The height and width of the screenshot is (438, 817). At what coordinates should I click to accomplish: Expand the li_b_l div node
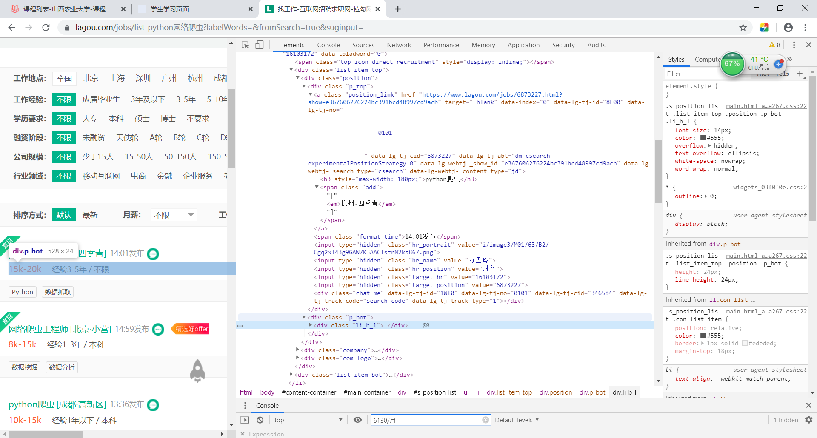[x=310, y=325]
